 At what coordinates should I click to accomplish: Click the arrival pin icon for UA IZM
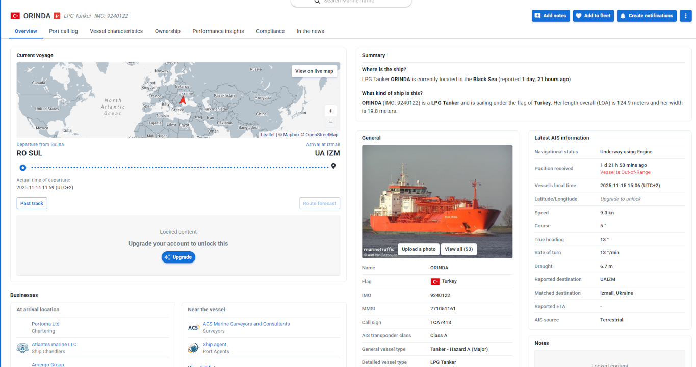[x=333, y=166]
